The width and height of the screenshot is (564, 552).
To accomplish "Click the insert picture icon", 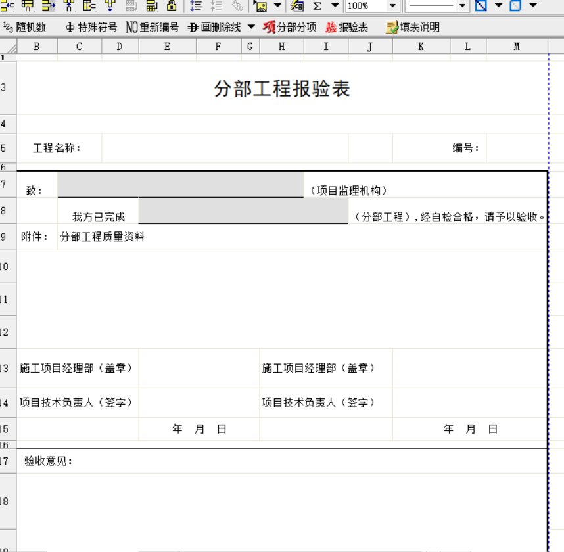I will (261, 6).
